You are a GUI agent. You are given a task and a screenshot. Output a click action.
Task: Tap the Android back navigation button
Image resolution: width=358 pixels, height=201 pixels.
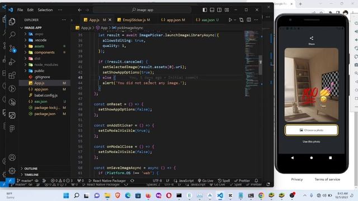(293, 157)
